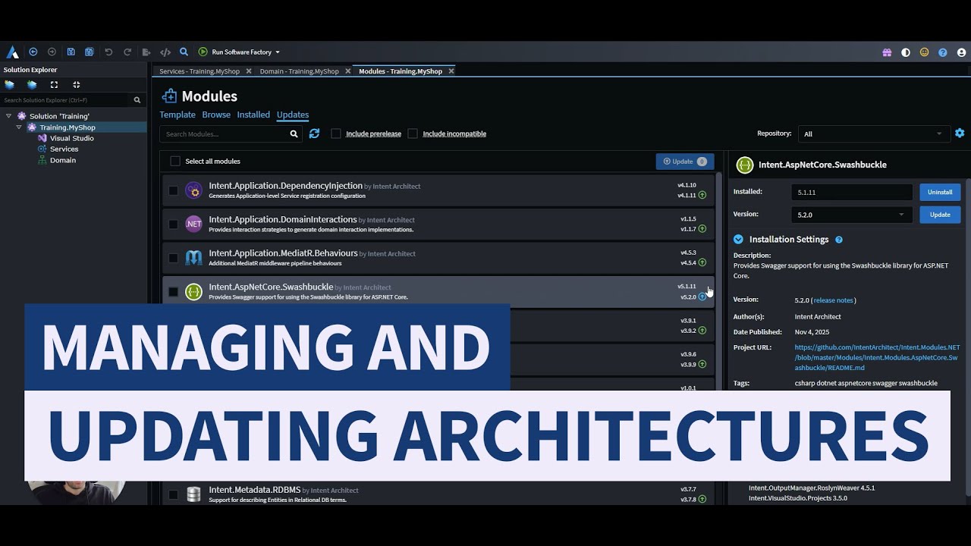Click the Redo icon
The image size is (971, 546).
coord(127,52)
